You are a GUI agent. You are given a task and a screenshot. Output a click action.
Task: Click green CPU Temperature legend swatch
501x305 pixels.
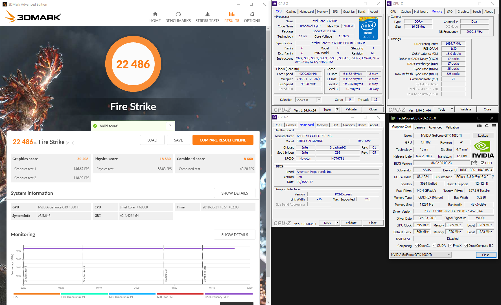84,294
